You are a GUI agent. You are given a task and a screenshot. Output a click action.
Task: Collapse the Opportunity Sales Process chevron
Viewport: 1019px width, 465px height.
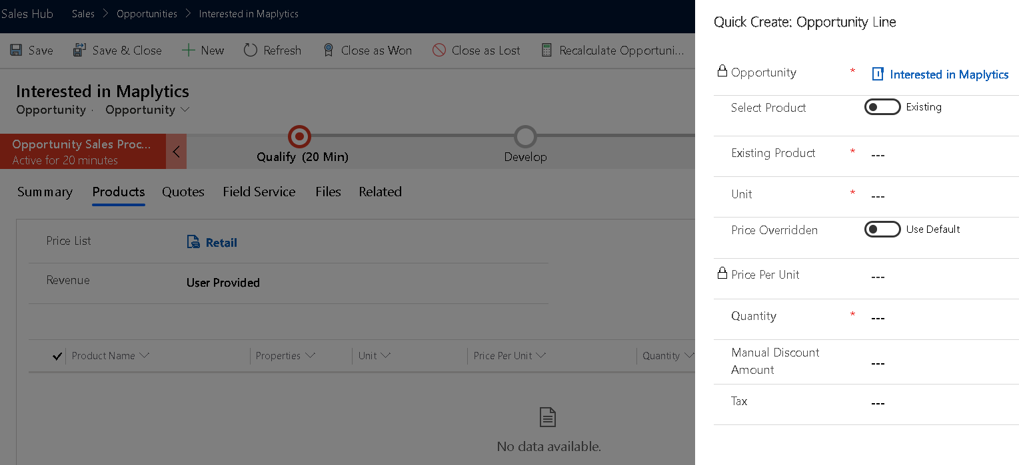click(176, 152)
